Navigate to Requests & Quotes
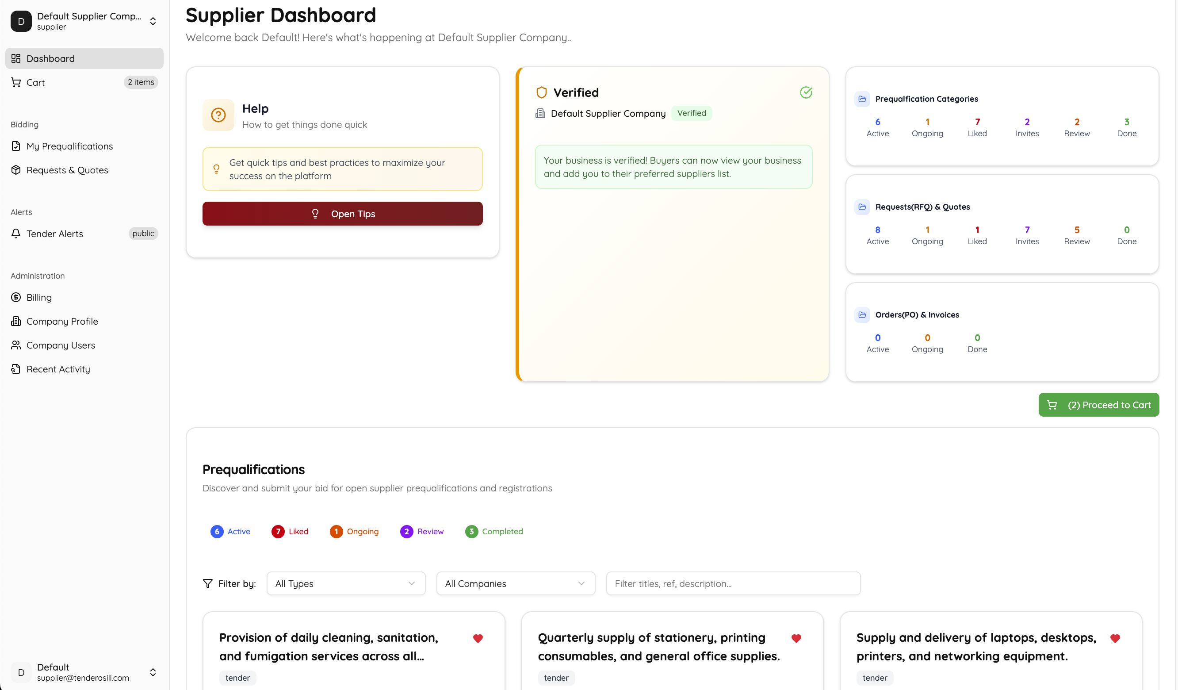1178x690 pixels. point(84,170)
